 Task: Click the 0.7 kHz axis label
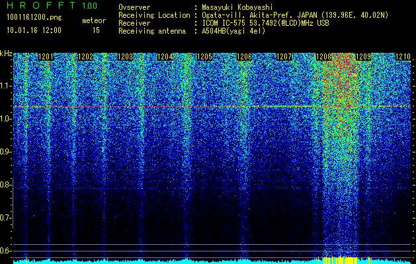click(5, 218)
